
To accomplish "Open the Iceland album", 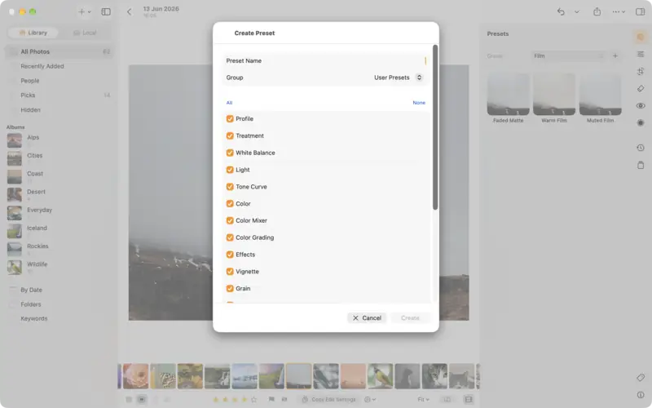I will pos(59,231).
